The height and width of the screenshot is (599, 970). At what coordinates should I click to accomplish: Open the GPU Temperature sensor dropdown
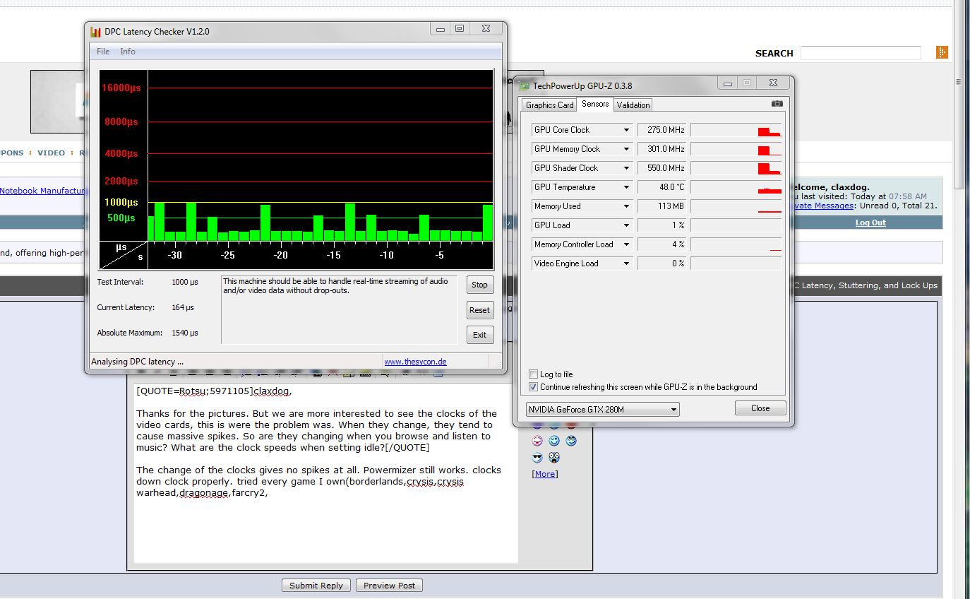tap(626, 187)
